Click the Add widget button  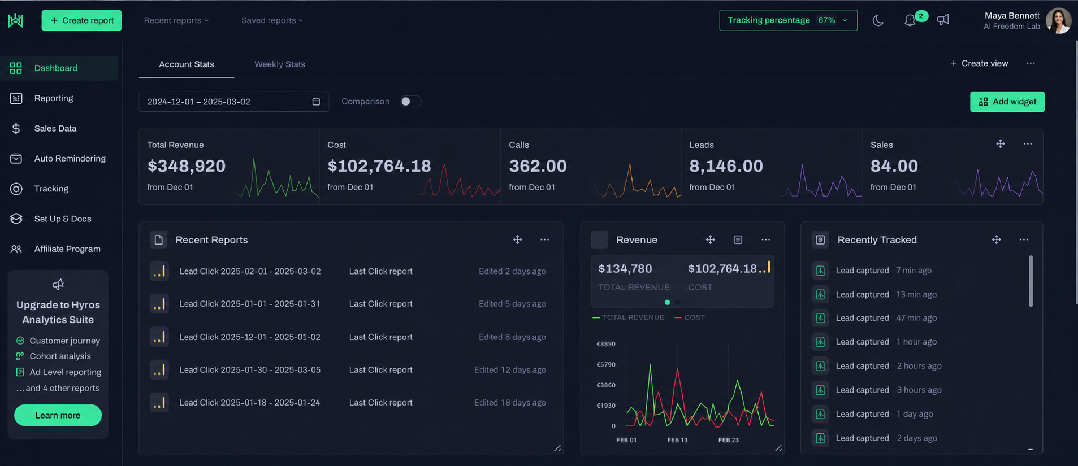tap(1007, 102)
